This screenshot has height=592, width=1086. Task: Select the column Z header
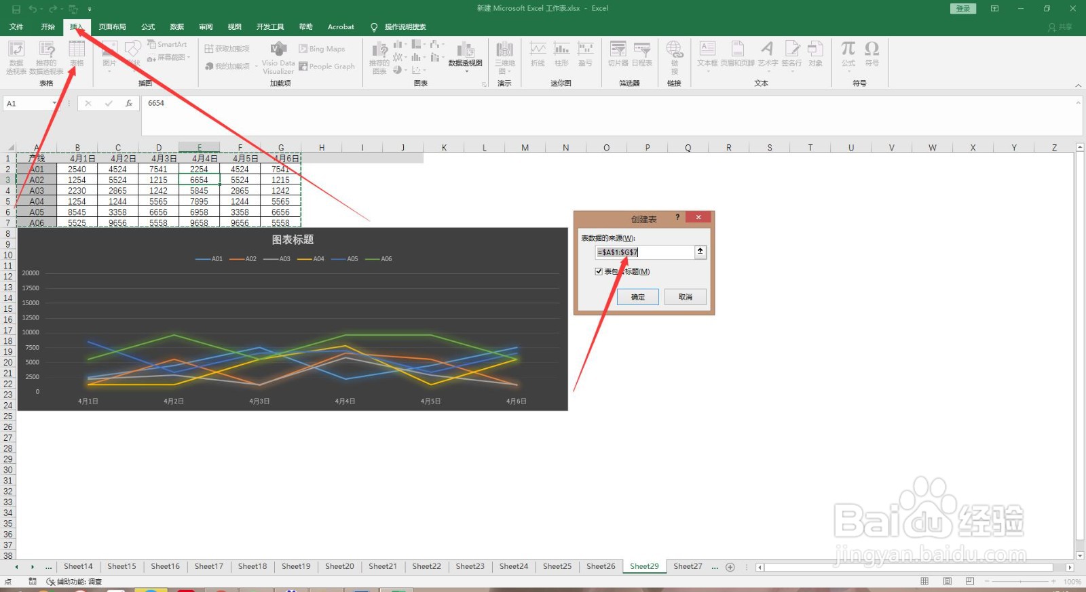[x=1054, y=147]
